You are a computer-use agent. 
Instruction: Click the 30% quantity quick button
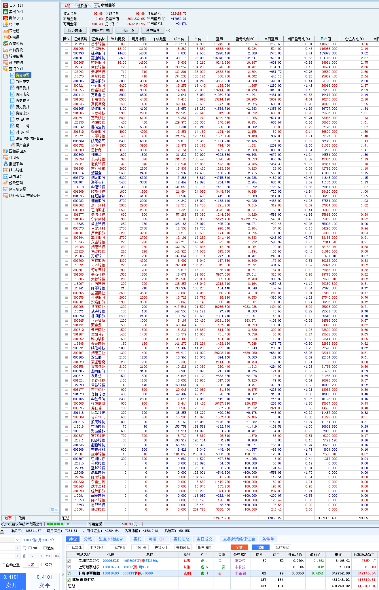(x=56, y=556)
